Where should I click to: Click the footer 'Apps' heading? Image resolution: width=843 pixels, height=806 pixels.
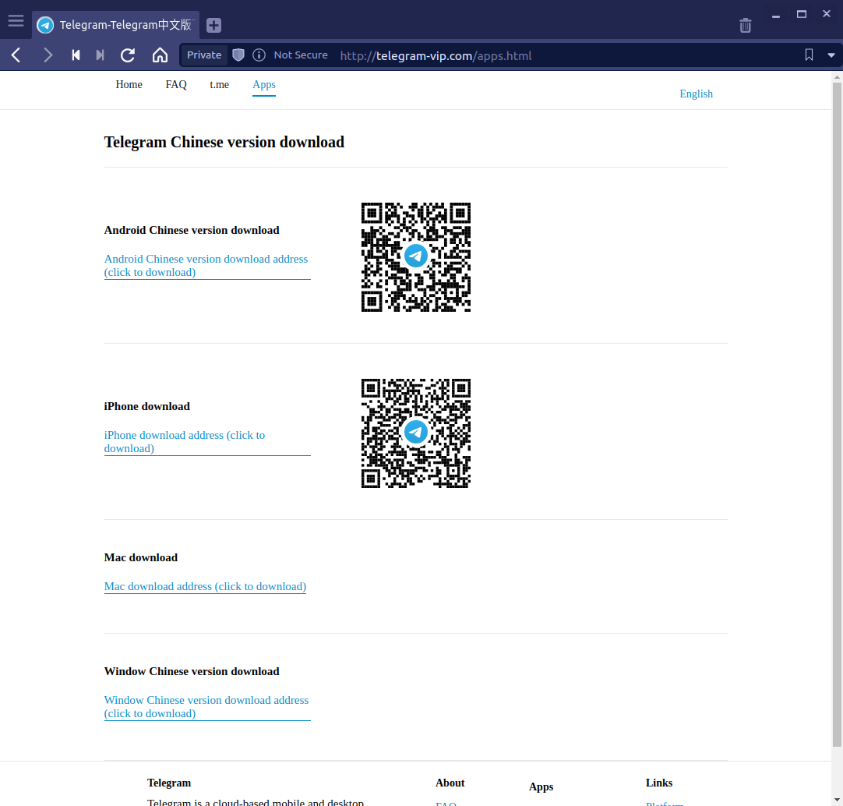(541, 787)
